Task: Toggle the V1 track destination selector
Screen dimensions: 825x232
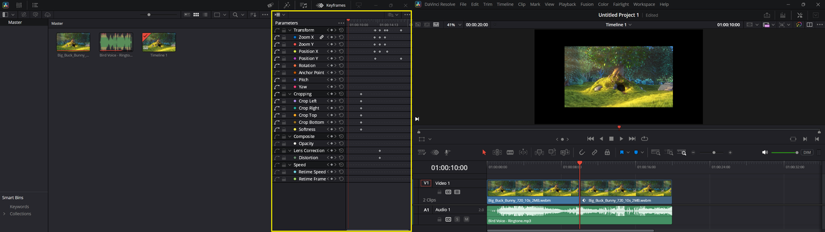Action: click(425, 183)
